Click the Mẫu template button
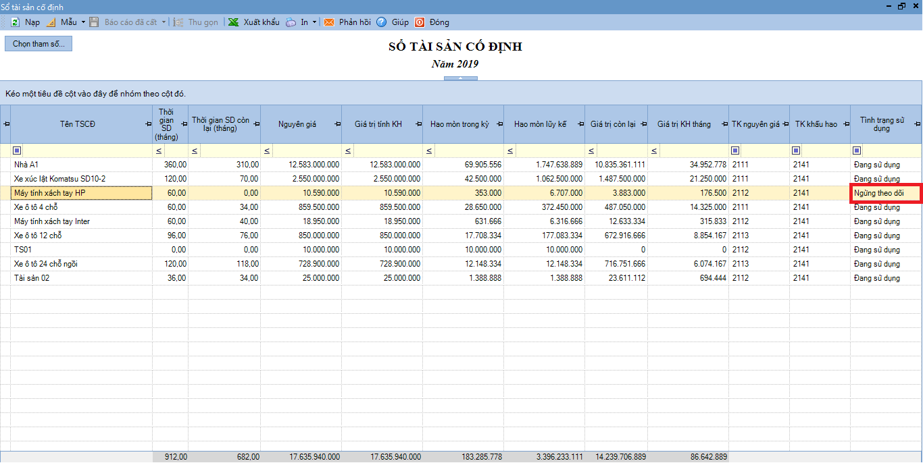Screen dimensions: 923x463 (x=61, y=22)
